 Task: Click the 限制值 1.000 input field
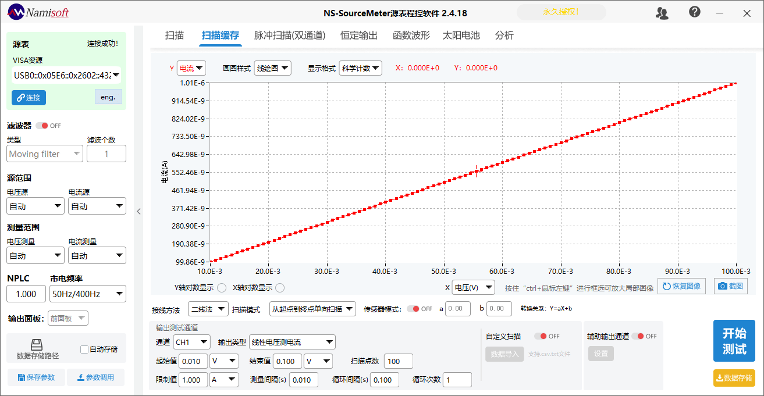coord(193,380)
